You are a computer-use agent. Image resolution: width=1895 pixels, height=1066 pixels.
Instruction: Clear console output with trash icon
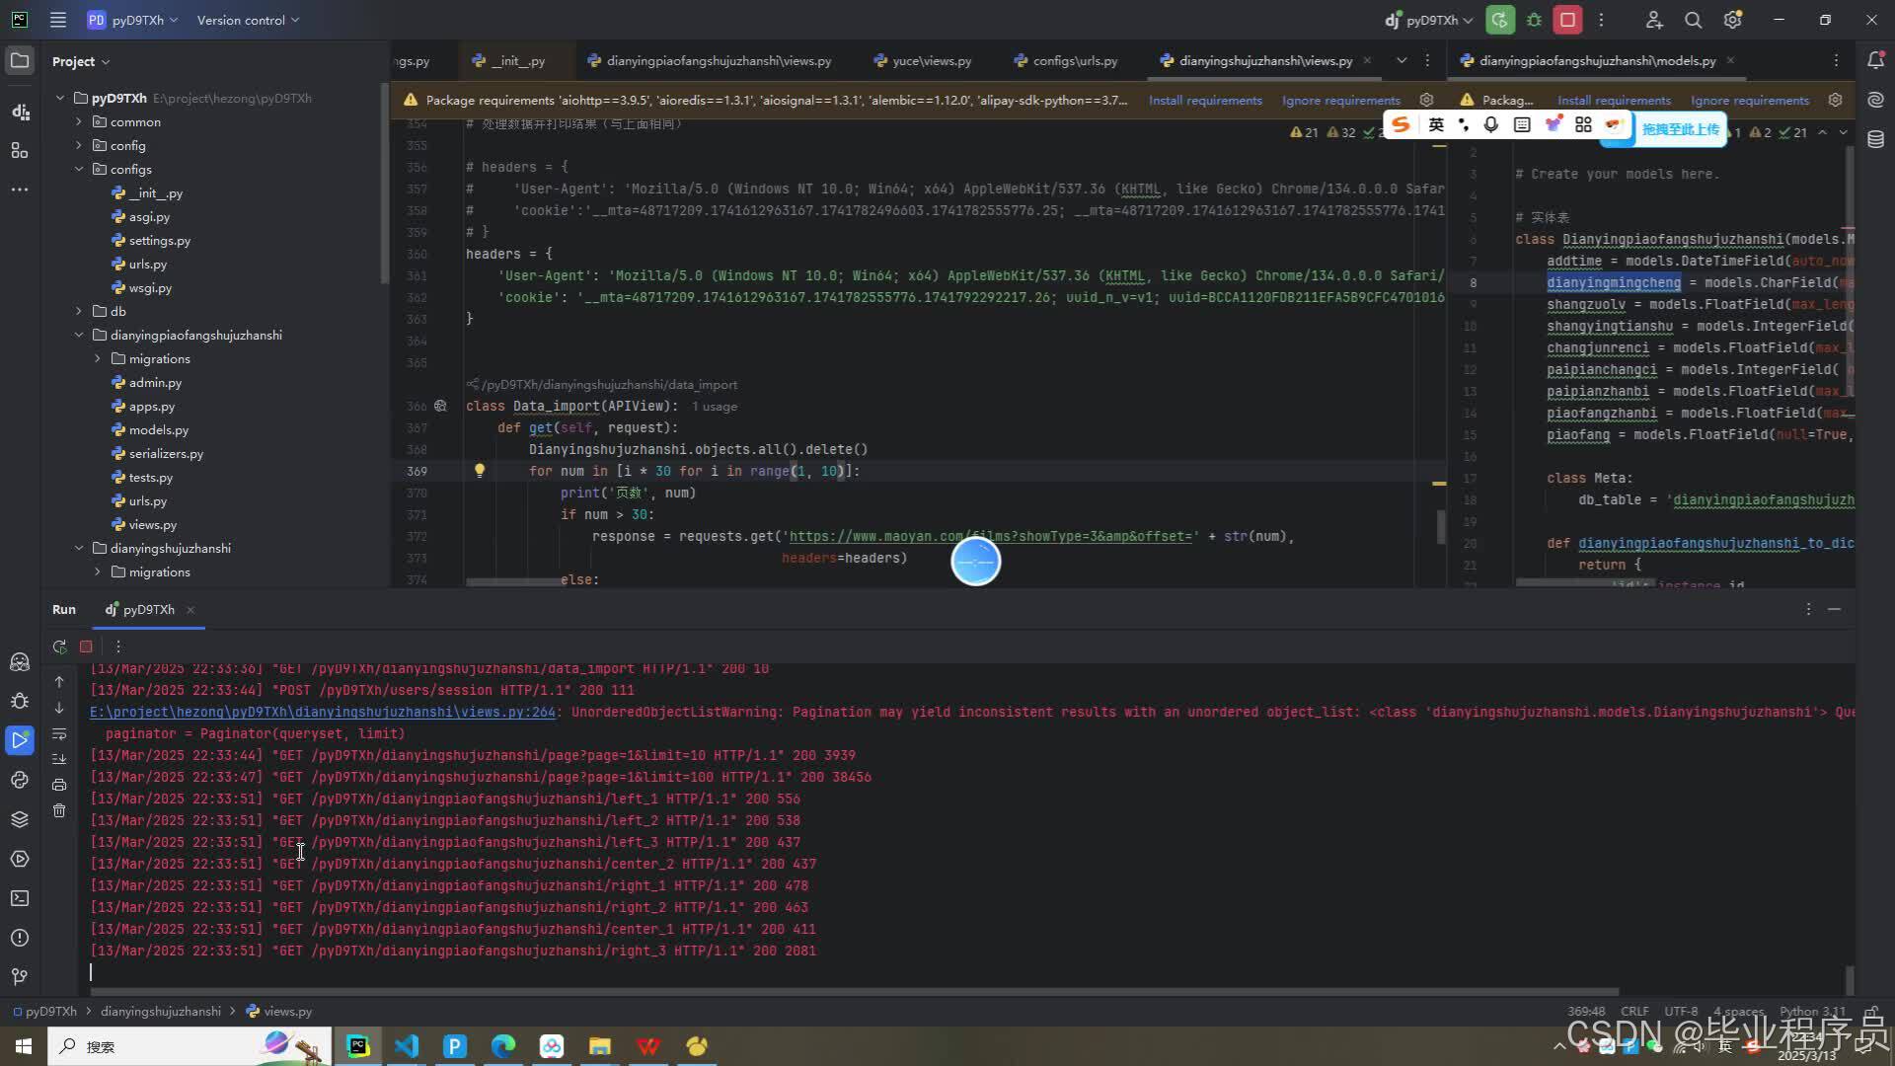click(x=59, y=810)
